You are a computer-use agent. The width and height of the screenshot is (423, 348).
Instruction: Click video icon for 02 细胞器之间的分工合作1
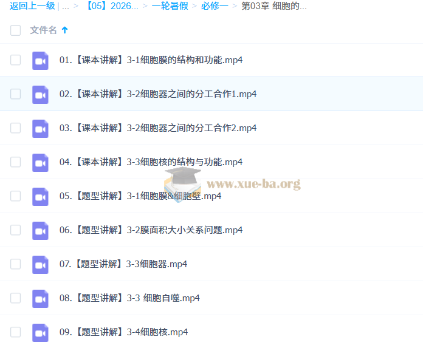point(40,94)
